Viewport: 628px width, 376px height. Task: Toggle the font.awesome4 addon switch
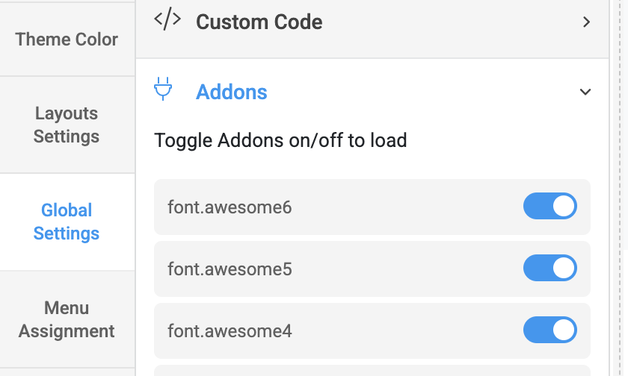(549, 329)
